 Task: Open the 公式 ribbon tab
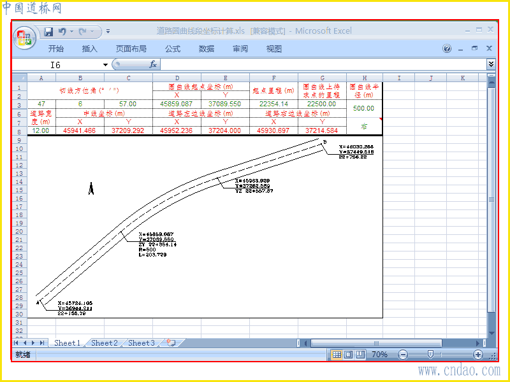click(172, 49)
